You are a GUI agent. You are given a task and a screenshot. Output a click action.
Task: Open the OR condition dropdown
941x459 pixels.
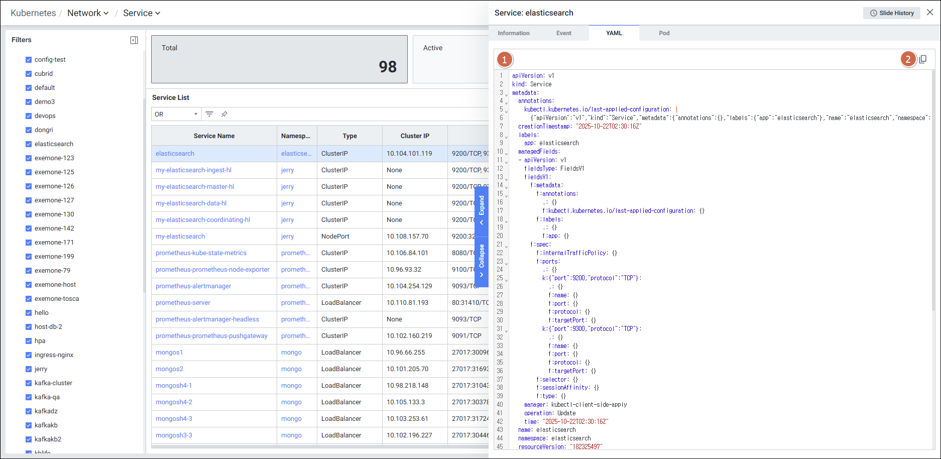click(176, 114)
